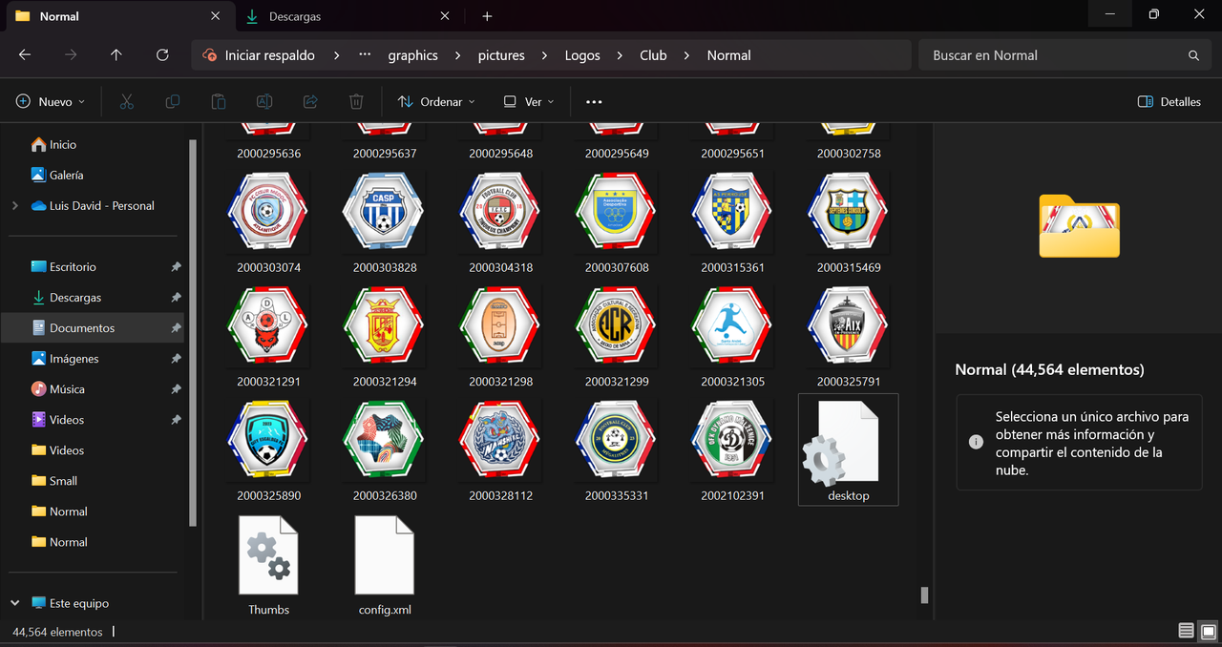
Task: Toggle the Detalles pane button
Action: pos(1169,101)
